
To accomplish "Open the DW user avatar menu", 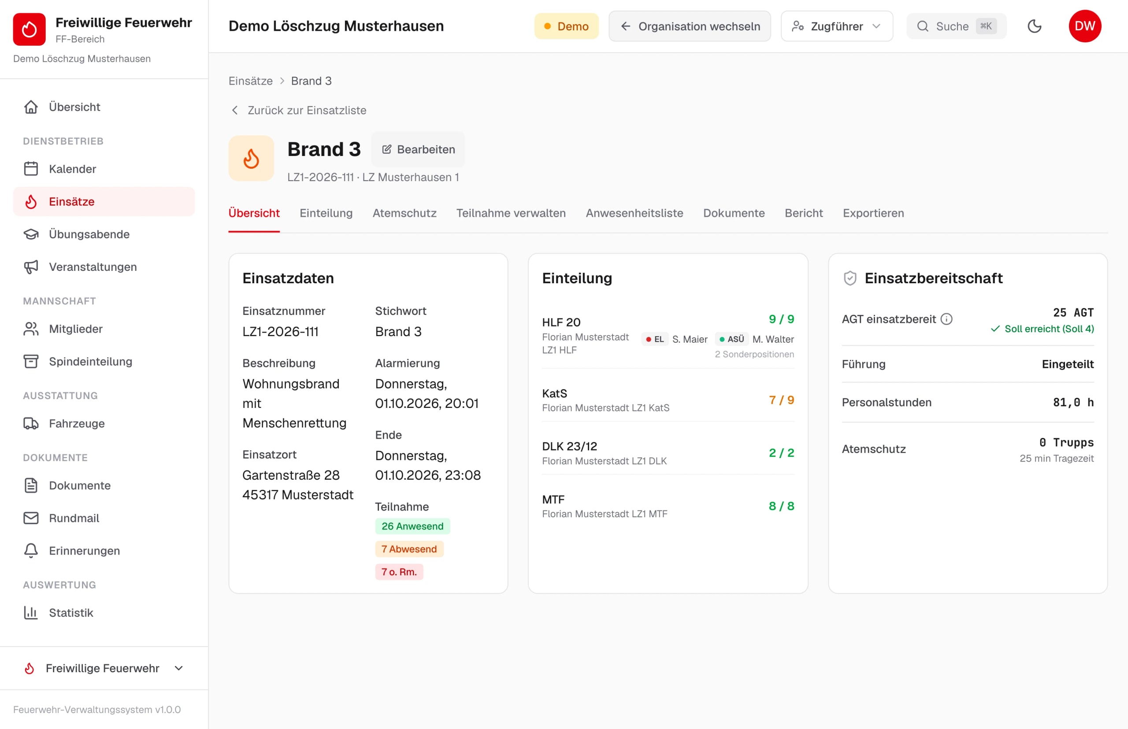I will (1084, 26).
